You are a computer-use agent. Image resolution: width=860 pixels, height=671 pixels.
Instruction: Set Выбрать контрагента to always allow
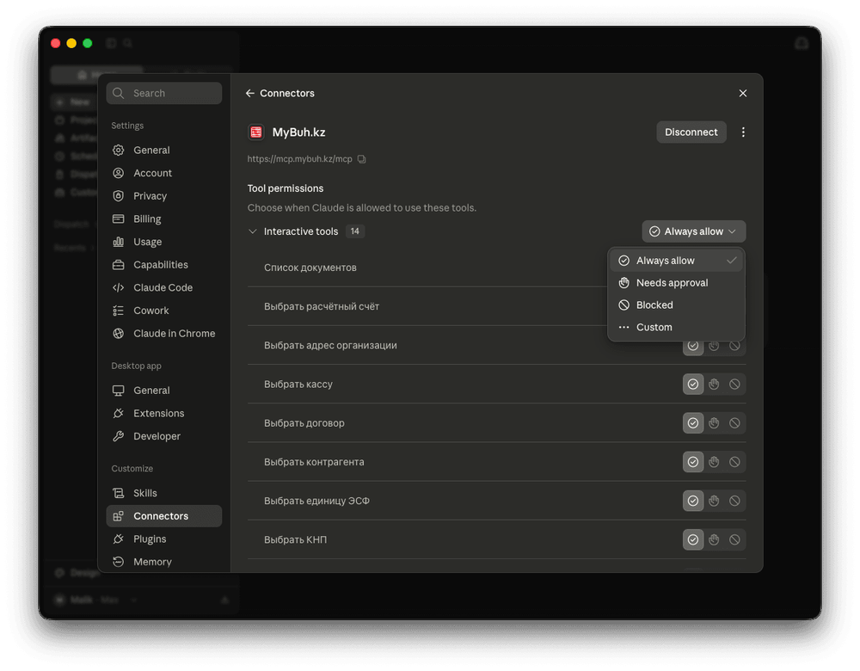pos(693,462)
